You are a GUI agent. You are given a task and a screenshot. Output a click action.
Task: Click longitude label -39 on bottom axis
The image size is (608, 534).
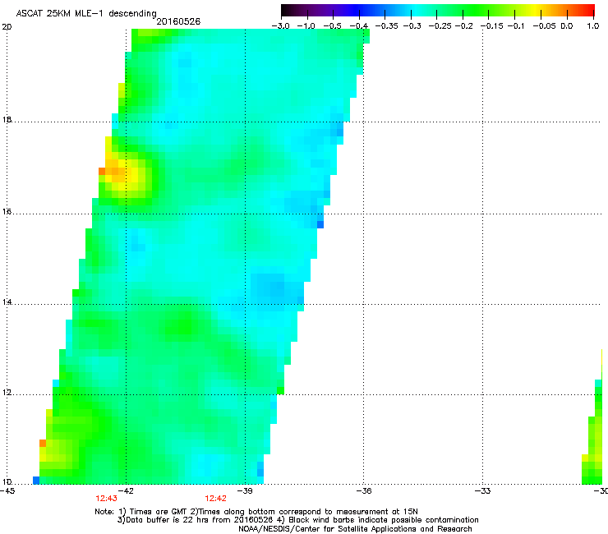pyautogui.click(x=245, y=491)
